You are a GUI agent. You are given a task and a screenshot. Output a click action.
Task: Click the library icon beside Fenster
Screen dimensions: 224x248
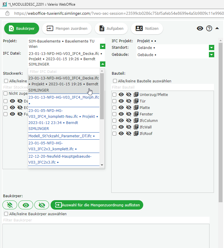point(136,114)
